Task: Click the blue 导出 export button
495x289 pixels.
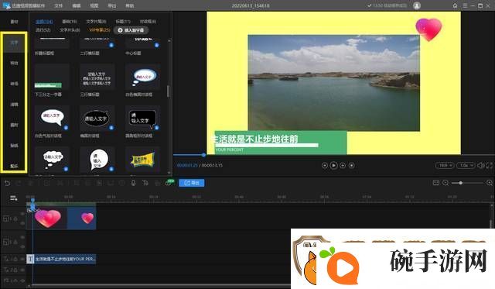Action: click(192, 183)
